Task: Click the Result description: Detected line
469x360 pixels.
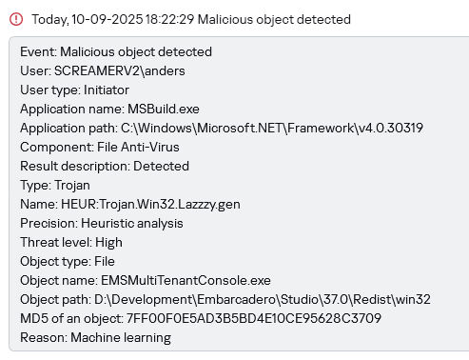Action: point(105,166)
